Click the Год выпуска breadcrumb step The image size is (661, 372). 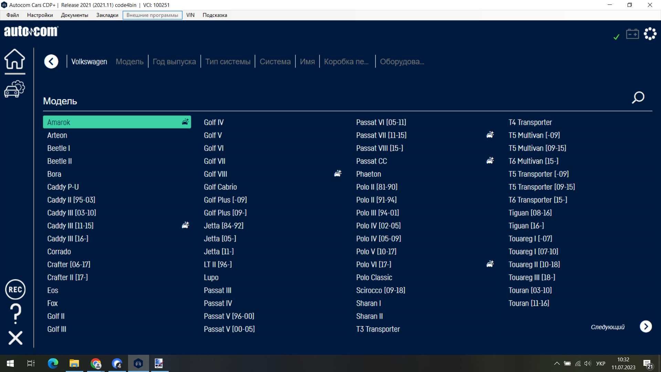[x=174, y=62]
